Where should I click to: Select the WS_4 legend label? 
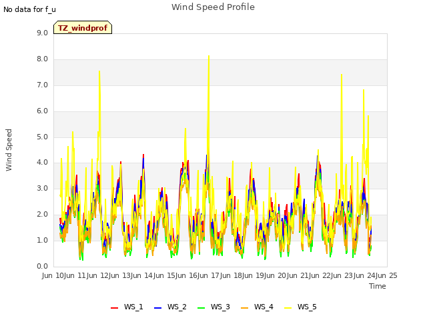264,307
